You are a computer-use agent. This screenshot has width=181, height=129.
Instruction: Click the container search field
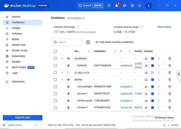coord(66,42)
